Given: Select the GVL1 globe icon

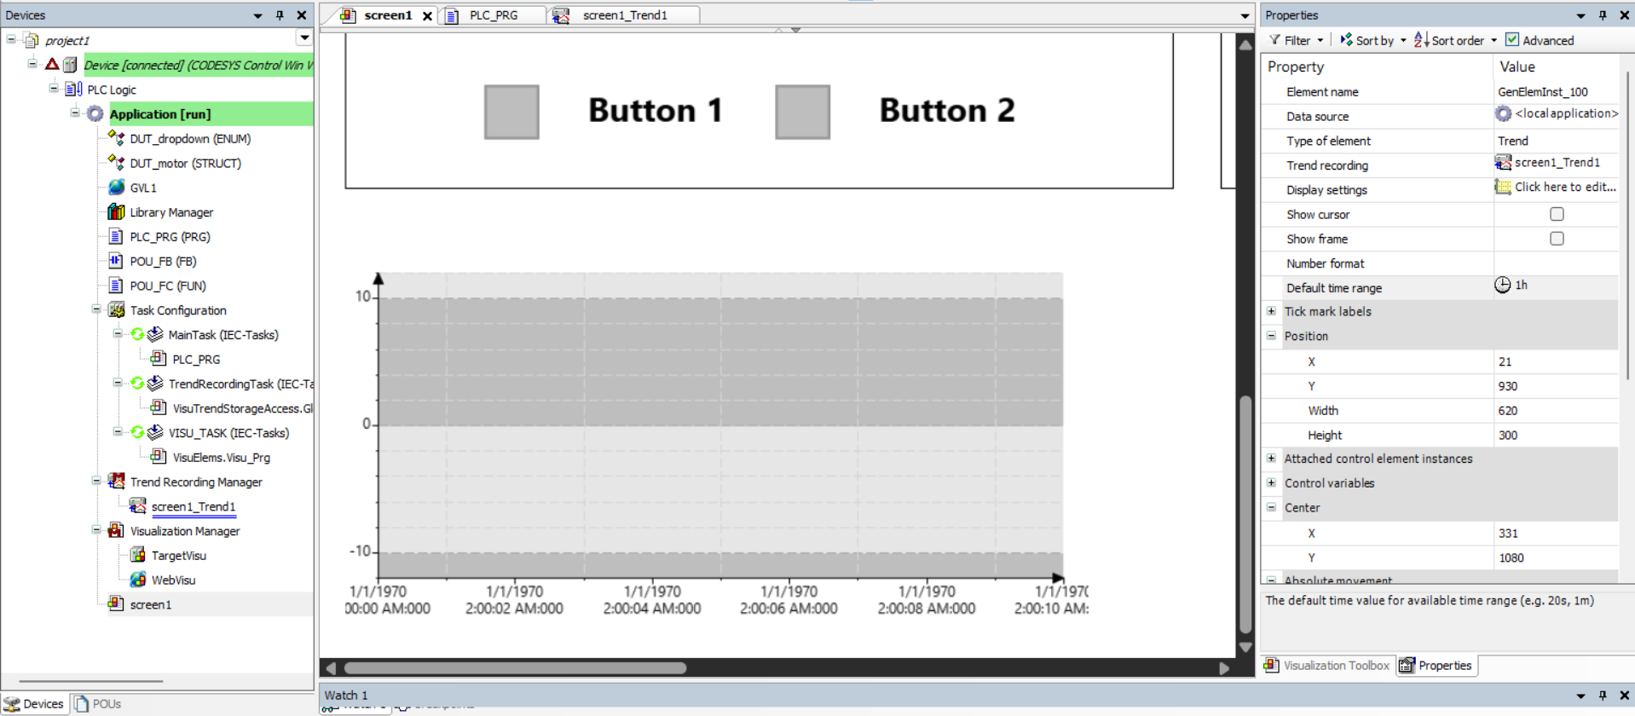Looking at the screenshot, I should [x=116, y=188].
